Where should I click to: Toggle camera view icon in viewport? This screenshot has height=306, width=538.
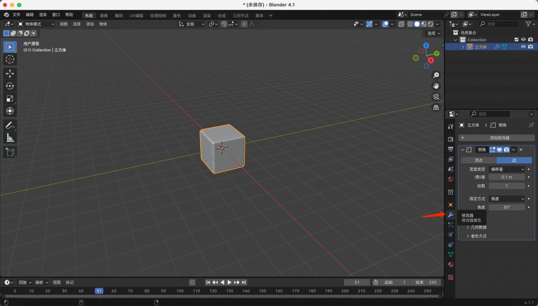[x=436, y=97]
